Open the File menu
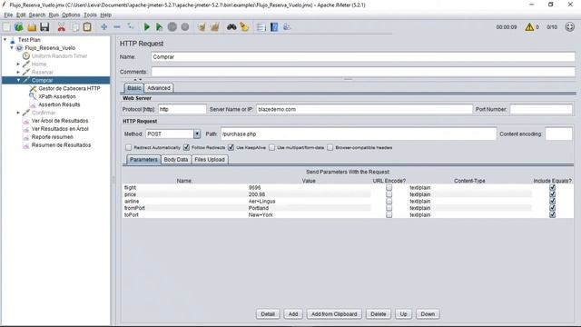This screenshot has width=581, height=327. (8, 15)
